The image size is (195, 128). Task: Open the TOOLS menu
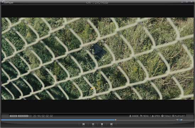166,116
